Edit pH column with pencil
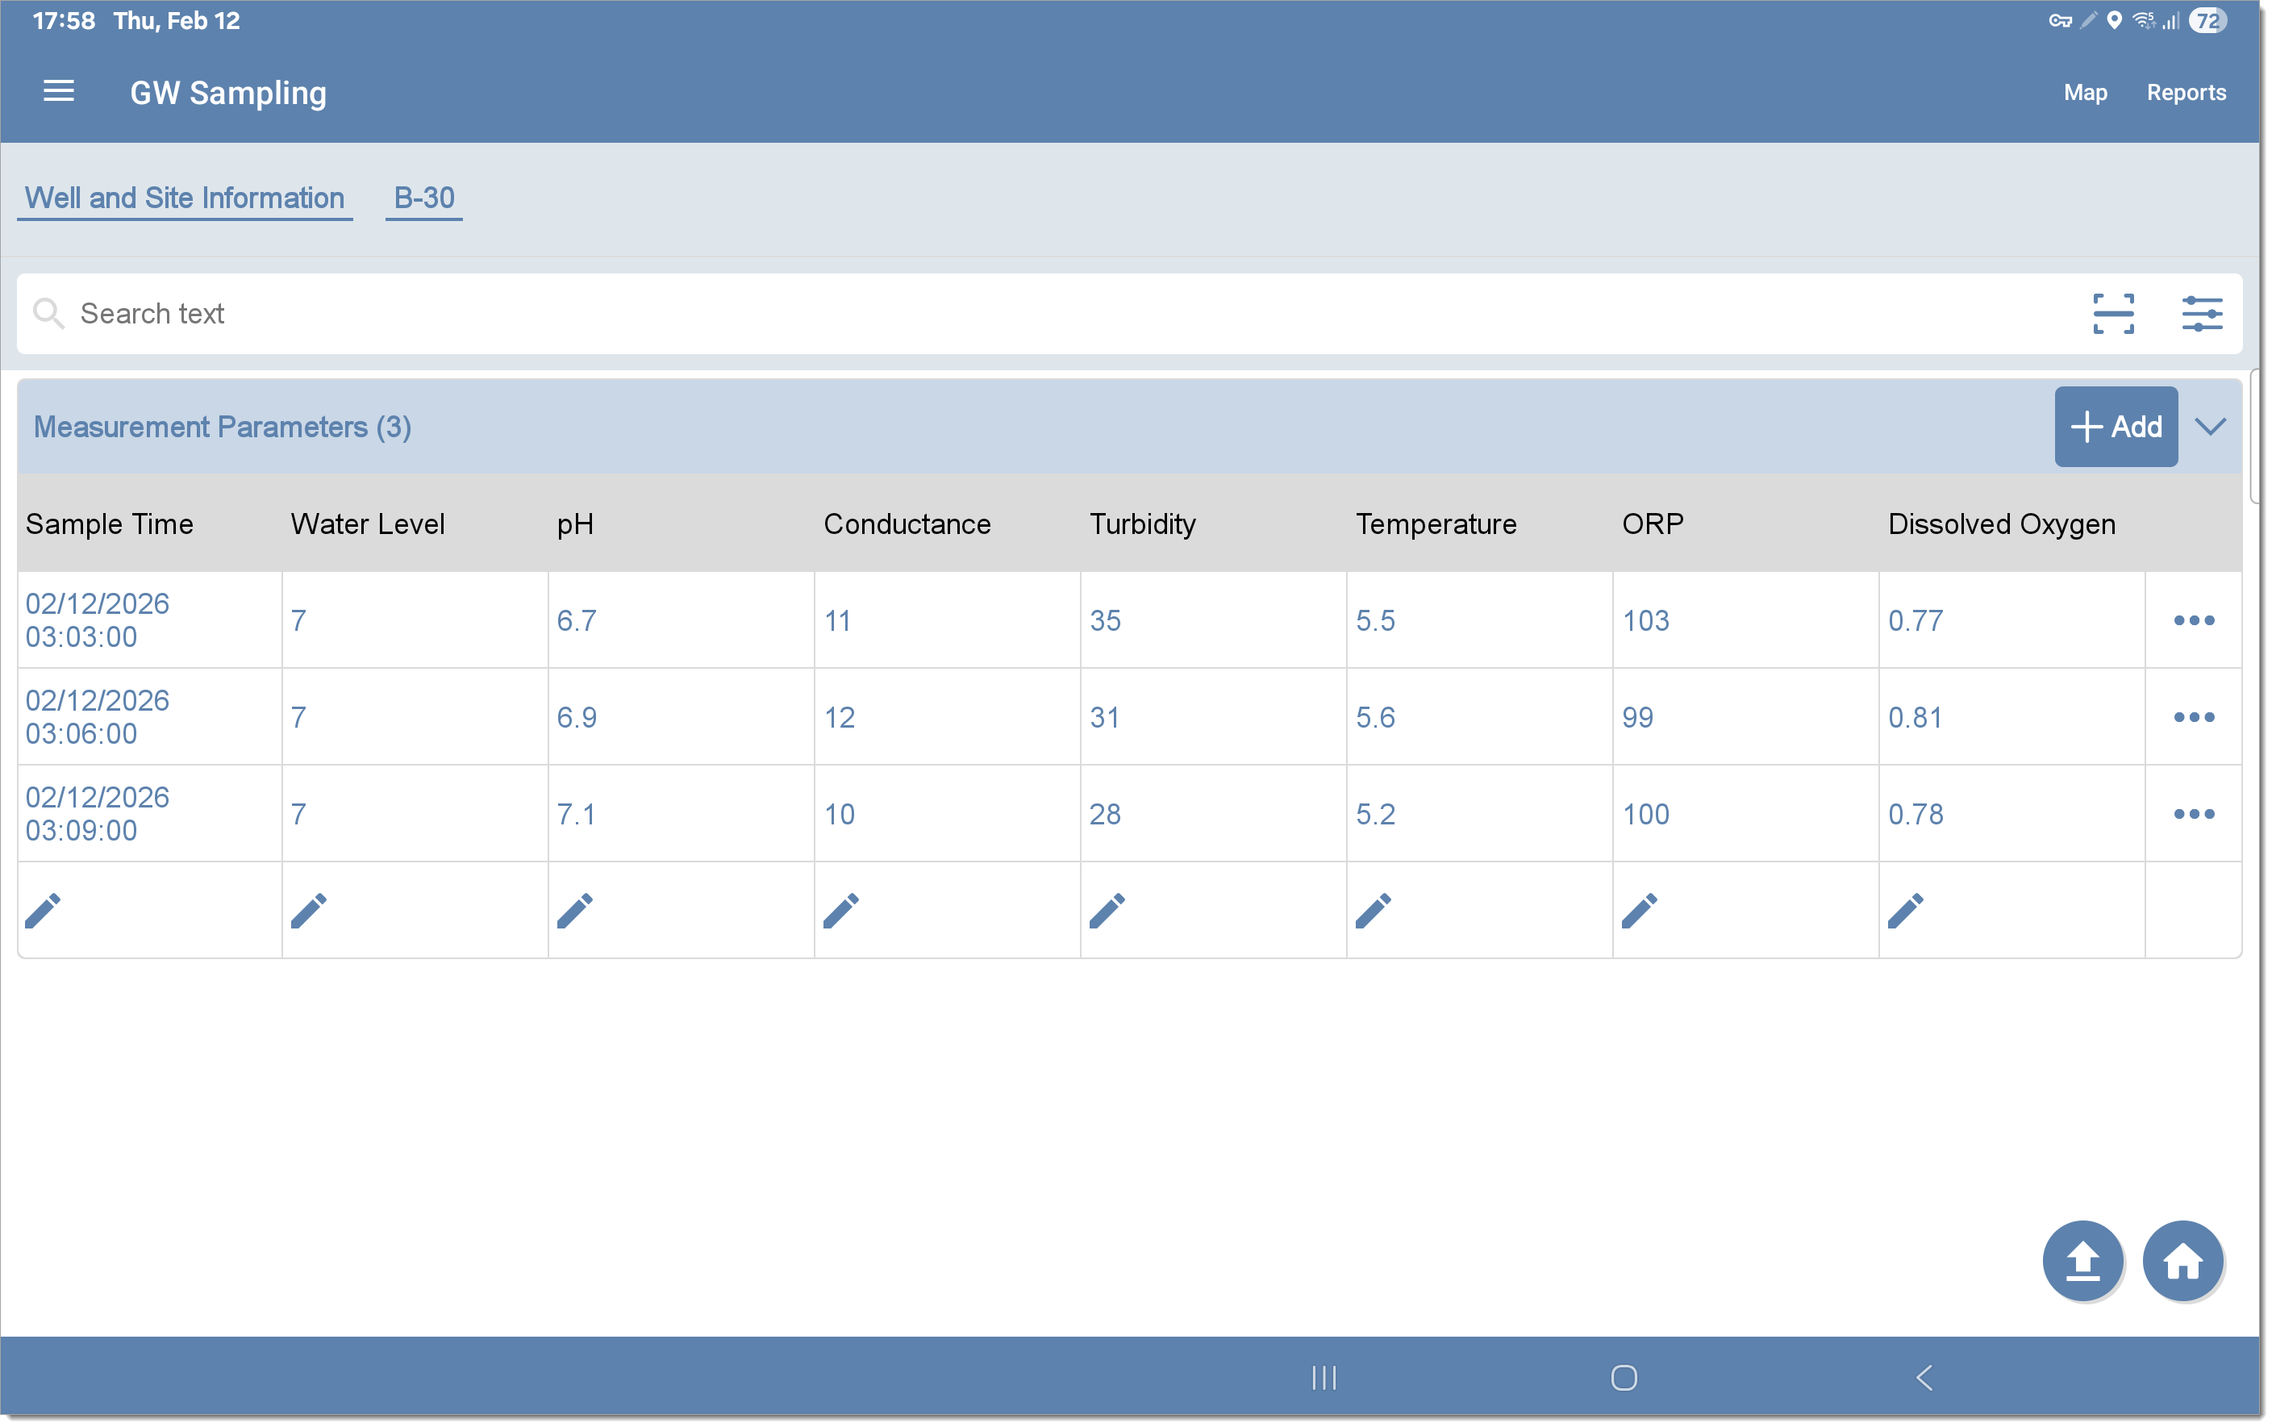 (x=574, y=910)
